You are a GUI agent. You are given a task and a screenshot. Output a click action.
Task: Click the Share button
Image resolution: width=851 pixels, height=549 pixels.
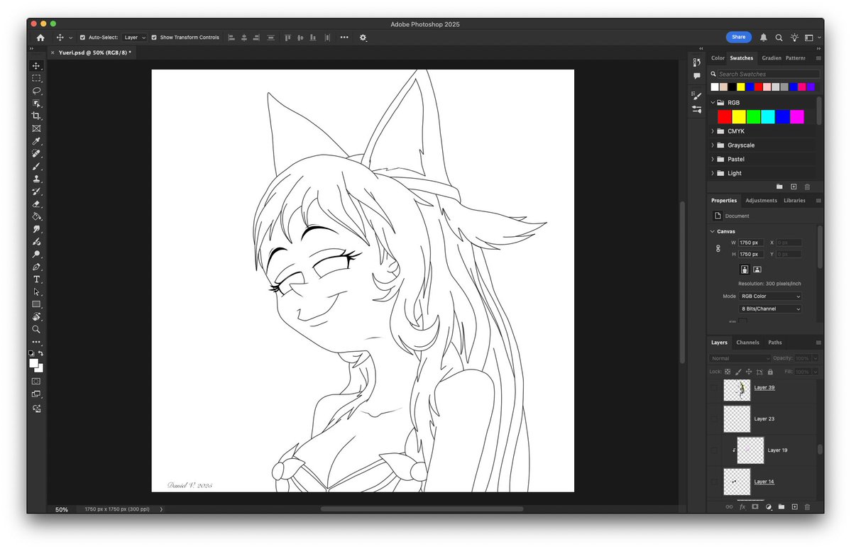coord(739,37)
